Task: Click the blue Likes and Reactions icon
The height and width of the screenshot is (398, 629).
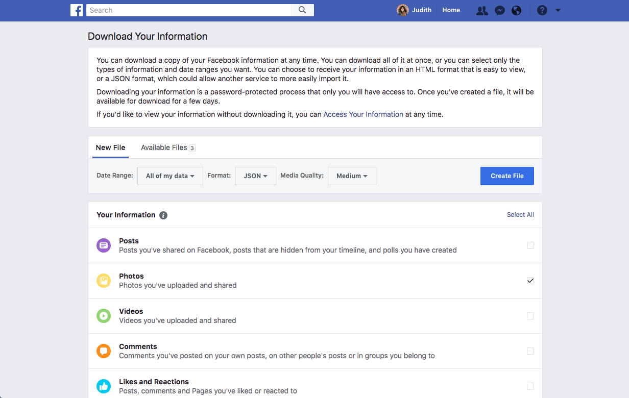Action: [x=104, y=386]
